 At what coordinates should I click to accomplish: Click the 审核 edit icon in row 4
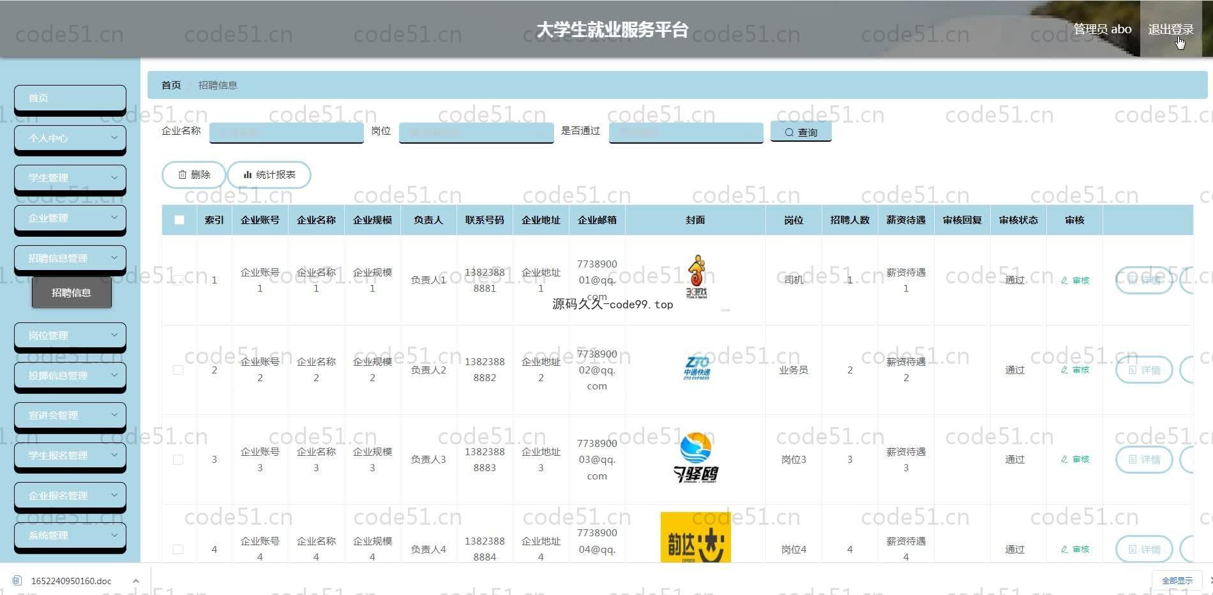pyautogui.click(x=1064, y=549)
